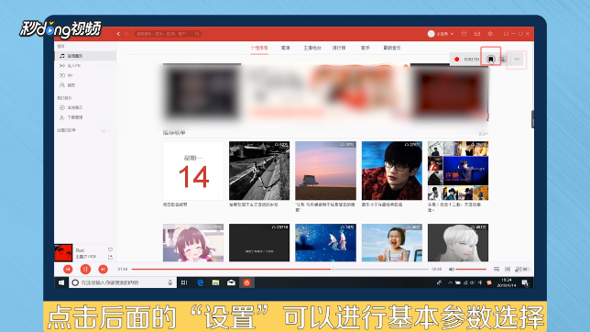Open Task View on the taskbar
Image resolution: width=590 pixels, height=332 pixels.
coord(184,282)
